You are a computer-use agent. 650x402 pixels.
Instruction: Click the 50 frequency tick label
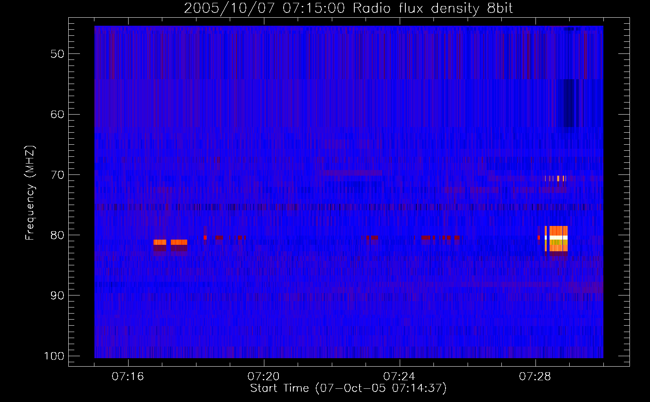point(57,54)
